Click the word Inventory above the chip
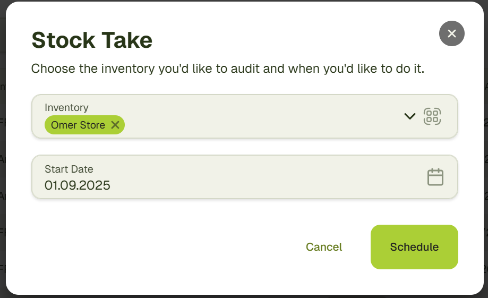Image resolution: width=488 pixels, height=298 pixels. 66,108
